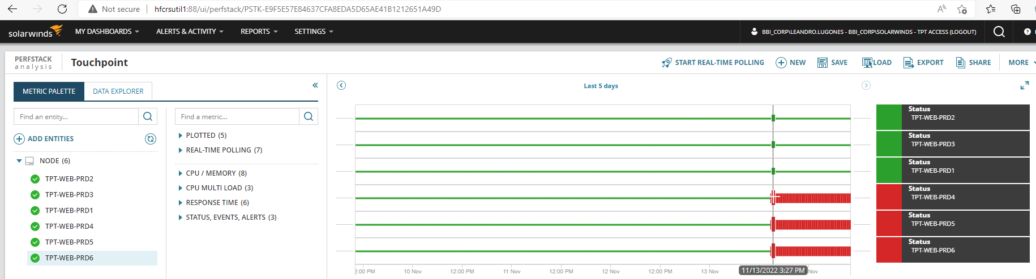This screenshot has width=1036, height=279.
Task: Expand CPU MULTI LOAD (3) group
Action: coord(180,188)
